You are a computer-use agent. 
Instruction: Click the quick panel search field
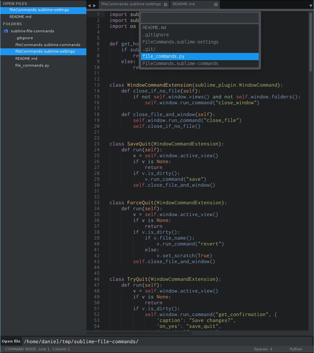tap(200, 18)
